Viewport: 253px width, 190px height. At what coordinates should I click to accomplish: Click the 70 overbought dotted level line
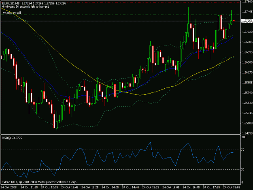coord(121,150)
